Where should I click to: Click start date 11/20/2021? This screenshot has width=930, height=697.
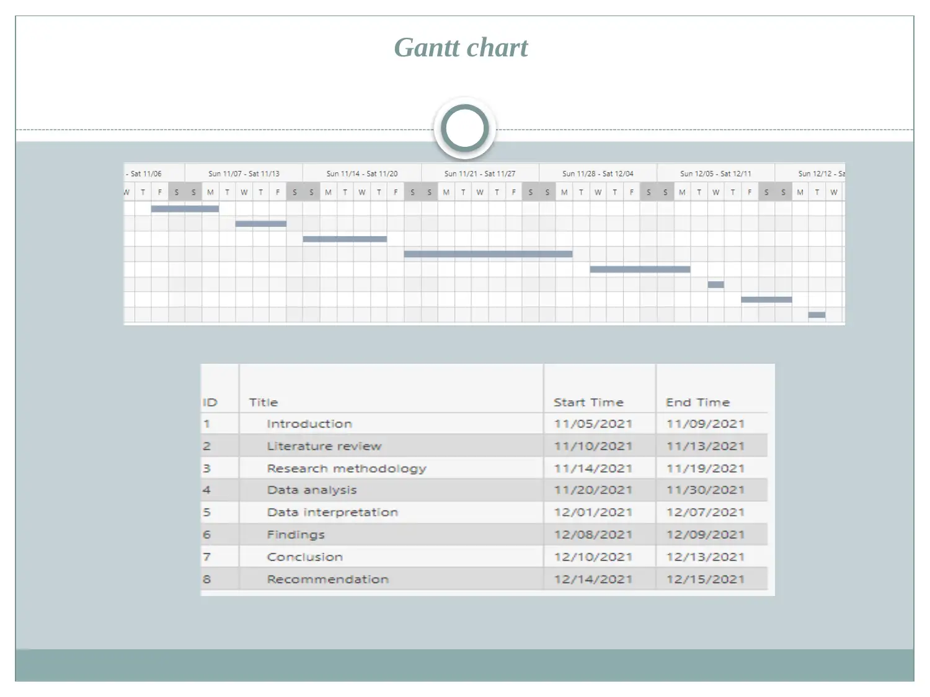(x=593, y=490)
